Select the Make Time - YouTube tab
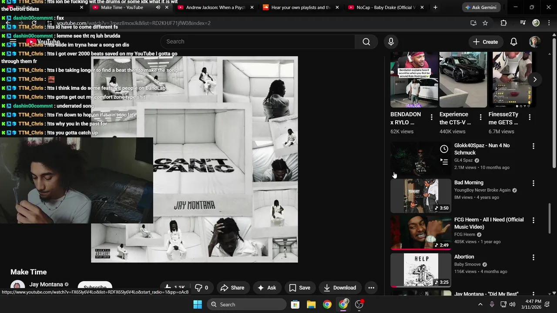The height and width of the screenshot is (313, 557). pos(122,7)
